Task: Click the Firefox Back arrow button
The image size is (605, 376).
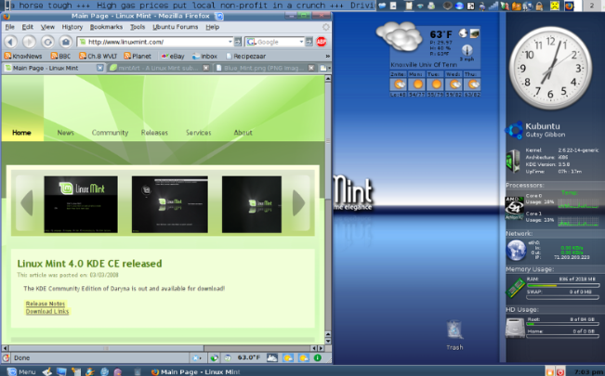Action: (11, 42)
